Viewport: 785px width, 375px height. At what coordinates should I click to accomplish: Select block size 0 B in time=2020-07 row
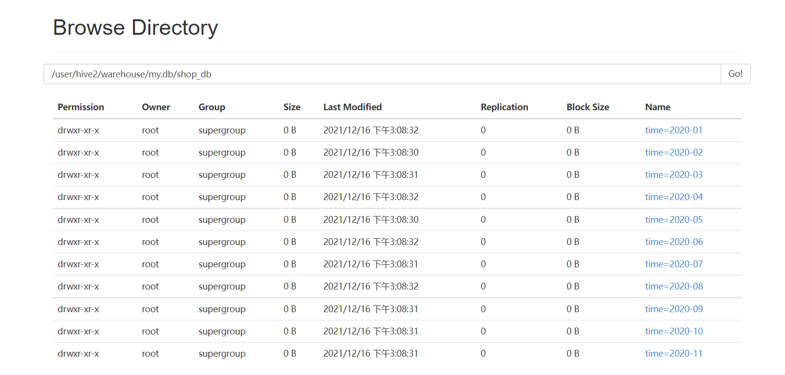573,264
